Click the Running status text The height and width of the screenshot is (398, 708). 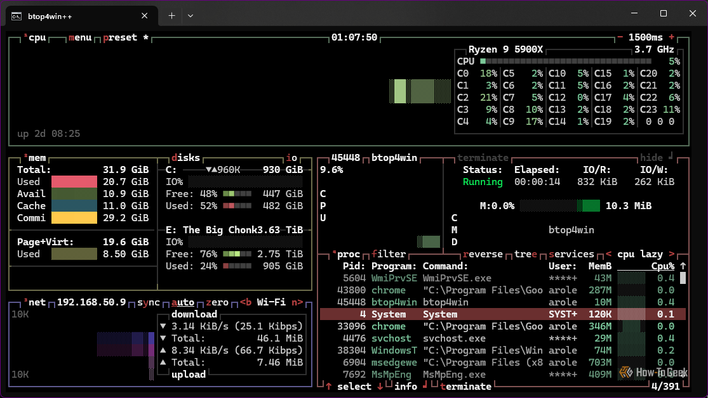click(x=483, y=182)
